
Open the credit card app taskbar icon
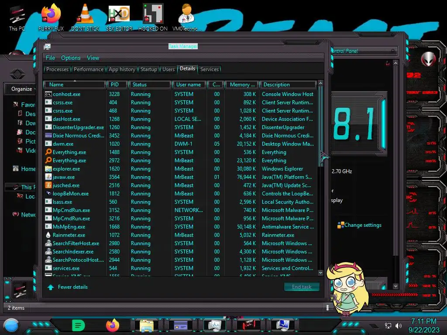pos(180,325)
